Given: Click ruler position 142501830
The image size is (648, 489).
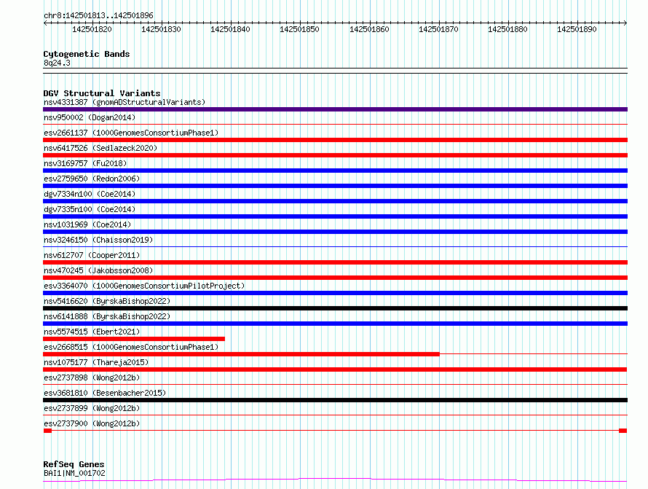Looking at the screenshot, I should (161, 29).
